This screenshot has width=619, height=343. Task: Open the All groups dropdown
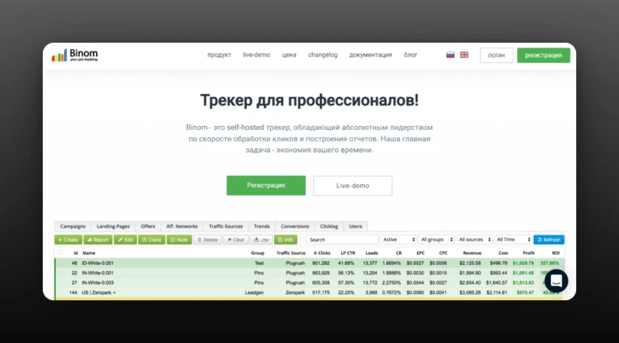pyautogui.click(x=436, y=240)
